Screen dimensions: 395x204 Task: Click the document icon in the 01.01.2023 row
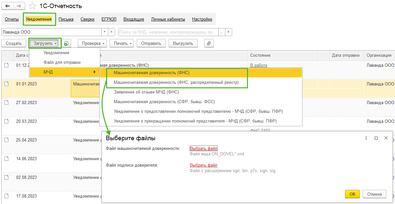click(6, 84)
